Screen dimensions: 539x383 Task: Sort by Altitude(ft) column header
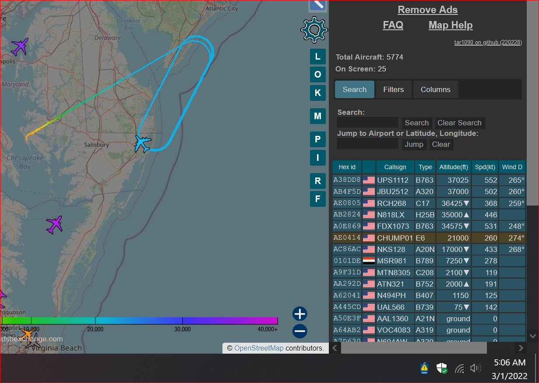pyautogui.click(x=454, y=167)
